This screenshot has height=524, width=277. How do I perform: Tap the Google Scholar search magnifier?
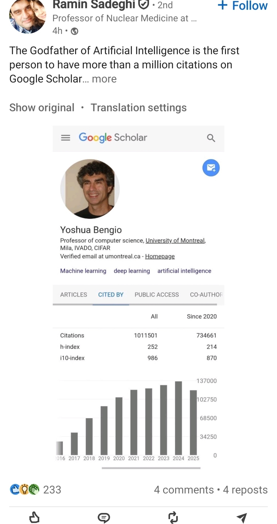[211, 138]
